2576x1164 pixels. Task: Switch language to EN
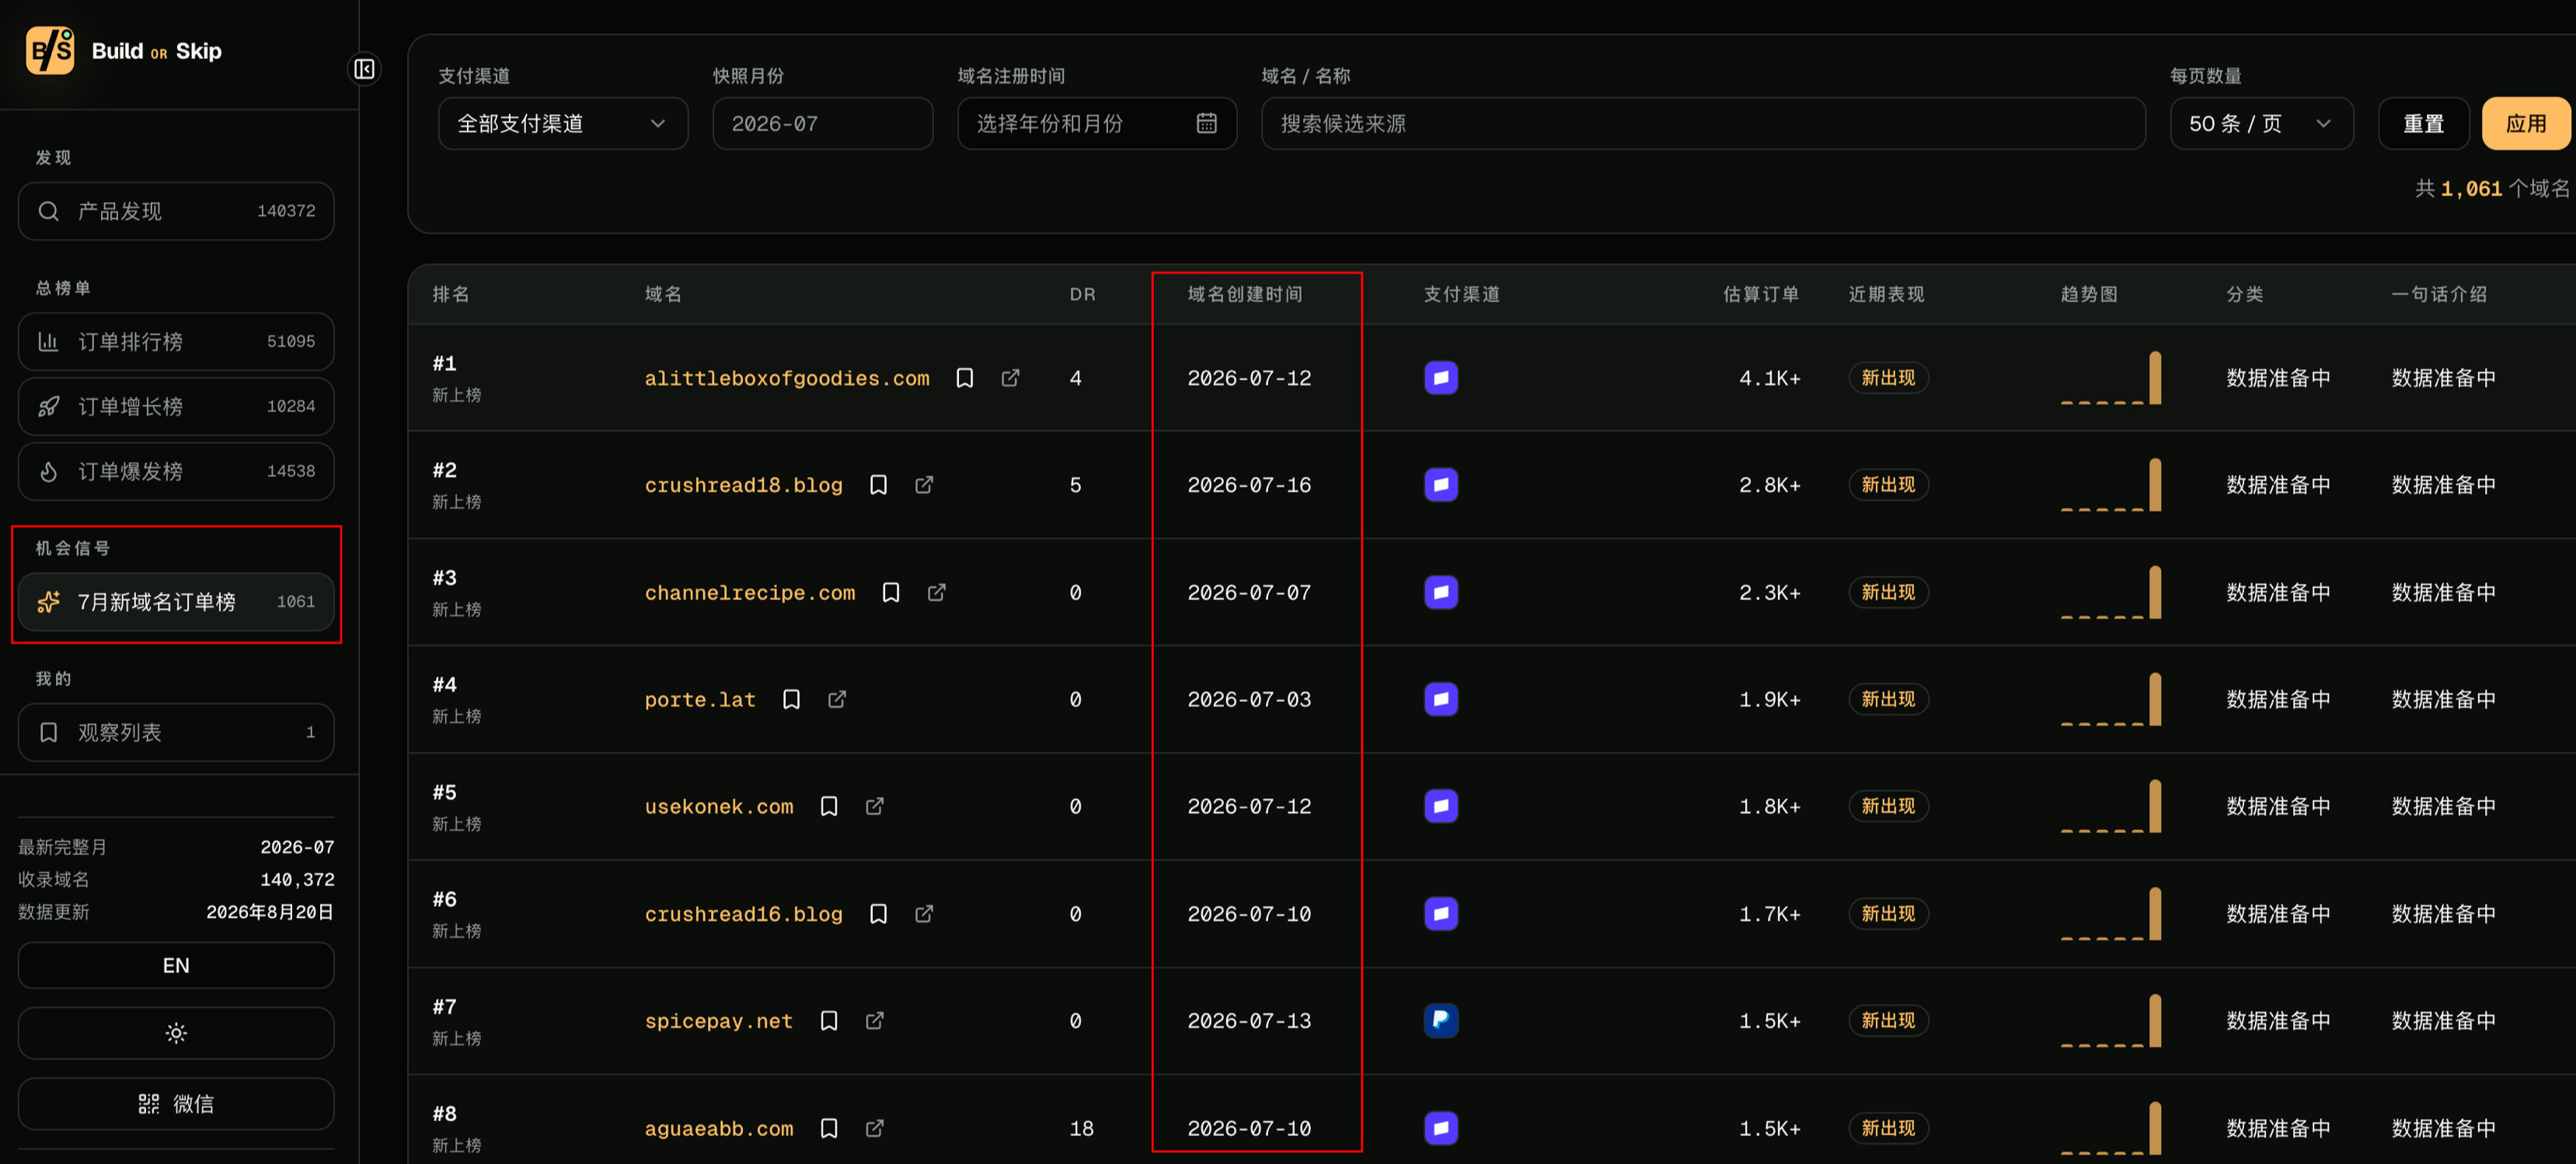176,965
